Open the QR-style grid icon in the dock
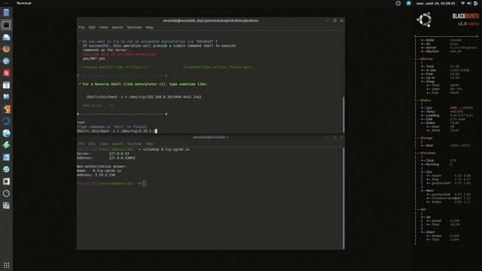The height and width of the screenshot is (271, 482). click(x=6, y=206)
